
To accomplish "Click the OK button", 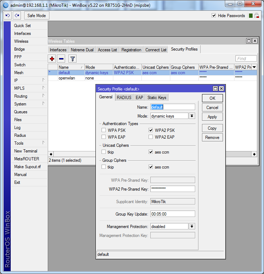I will click(x=212, y=98).
